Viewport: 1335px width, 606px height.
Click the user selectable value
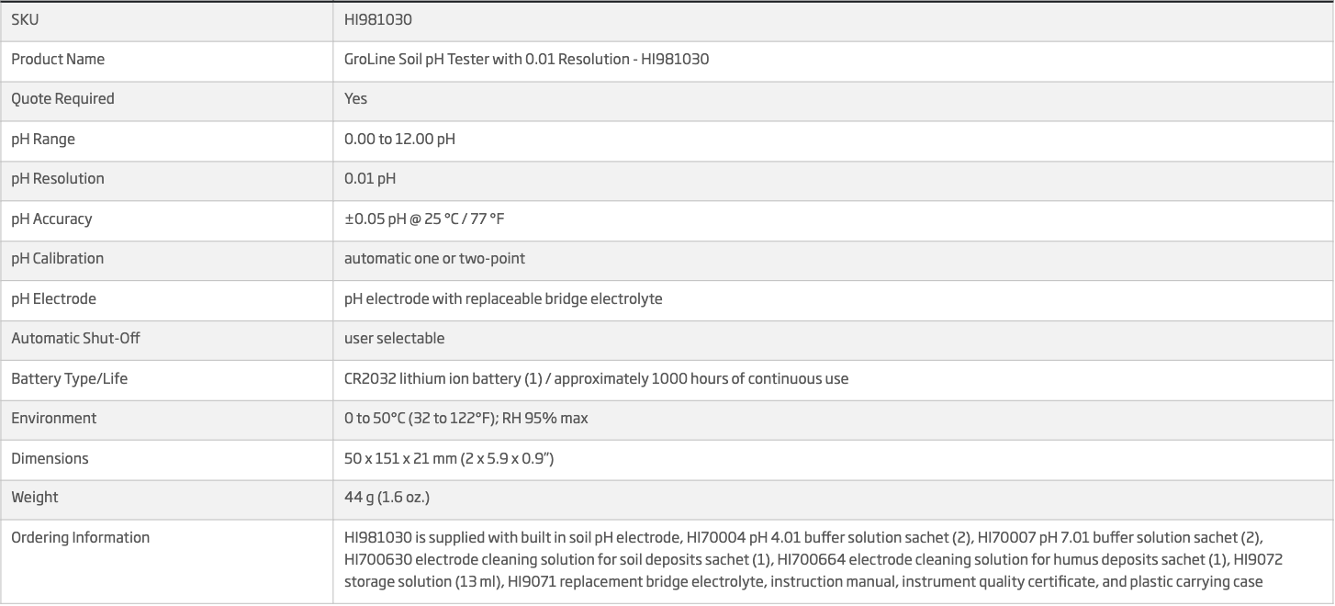(x=394, y=338)
